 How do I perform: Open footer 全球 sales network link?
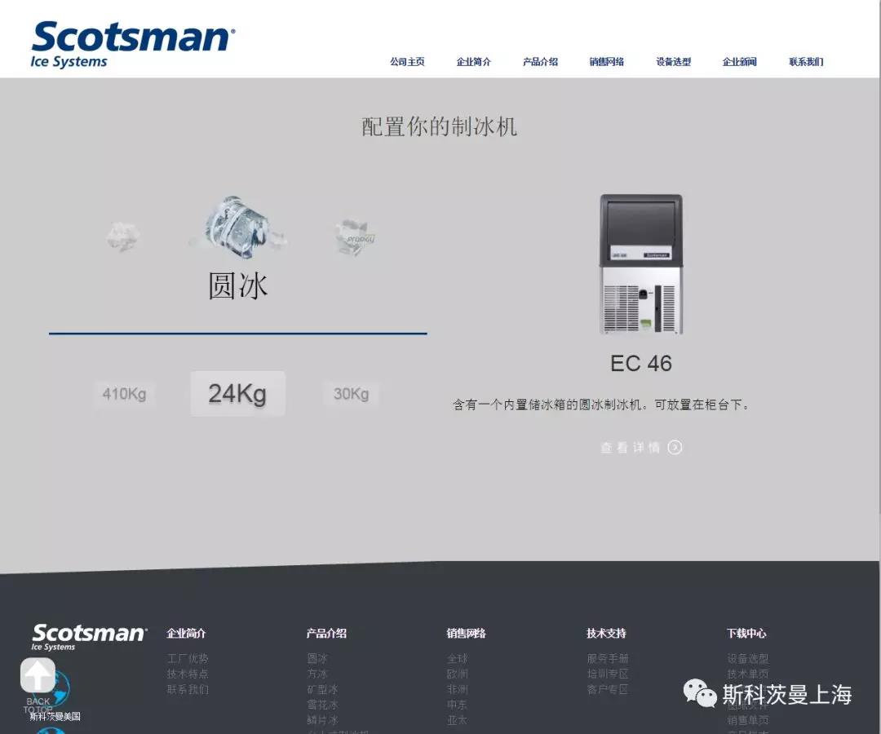[x=458, y=658]
